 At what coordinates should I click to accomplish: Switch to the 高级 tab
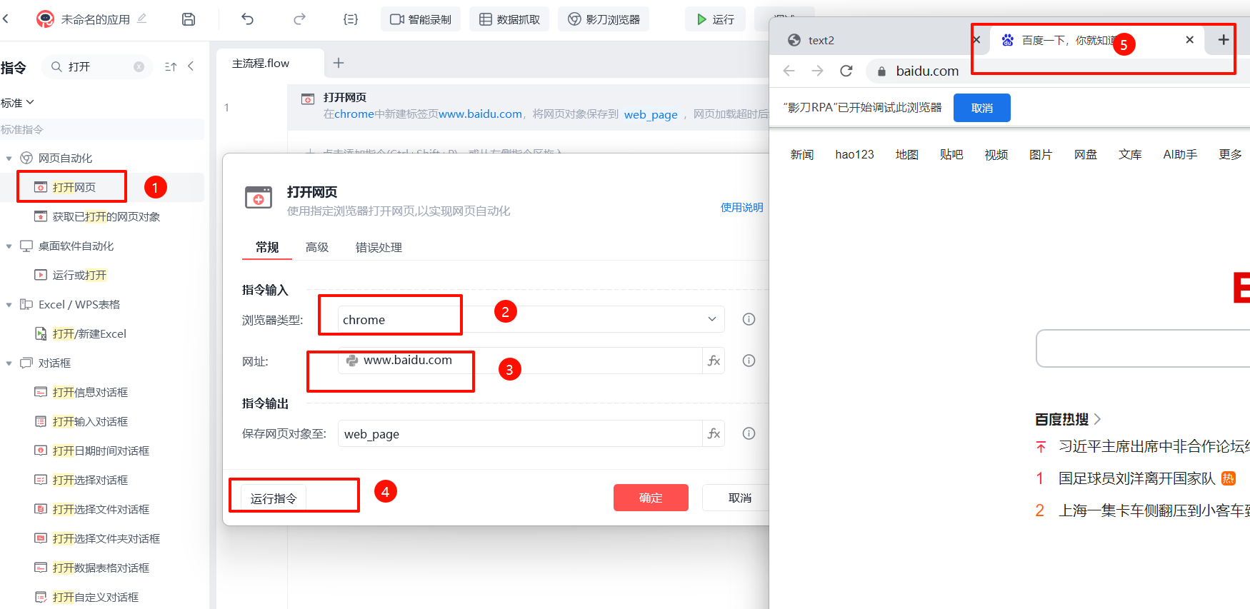317,247
